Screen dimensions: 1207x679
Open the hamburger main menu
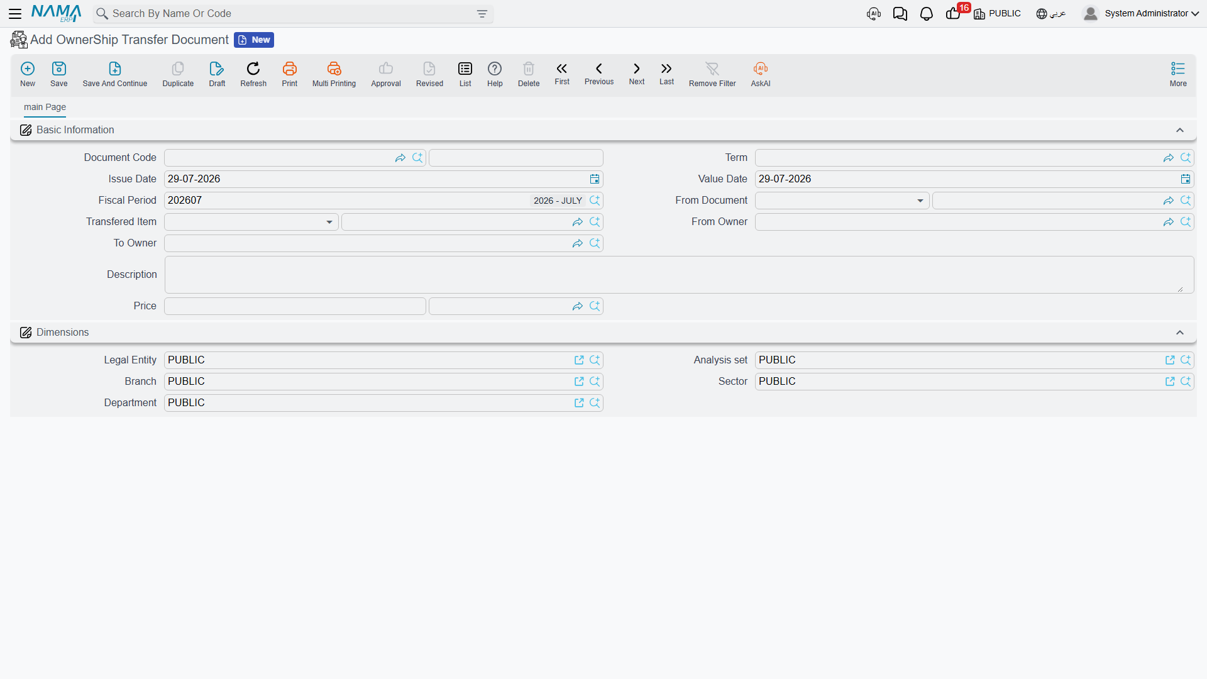[15, 13]
